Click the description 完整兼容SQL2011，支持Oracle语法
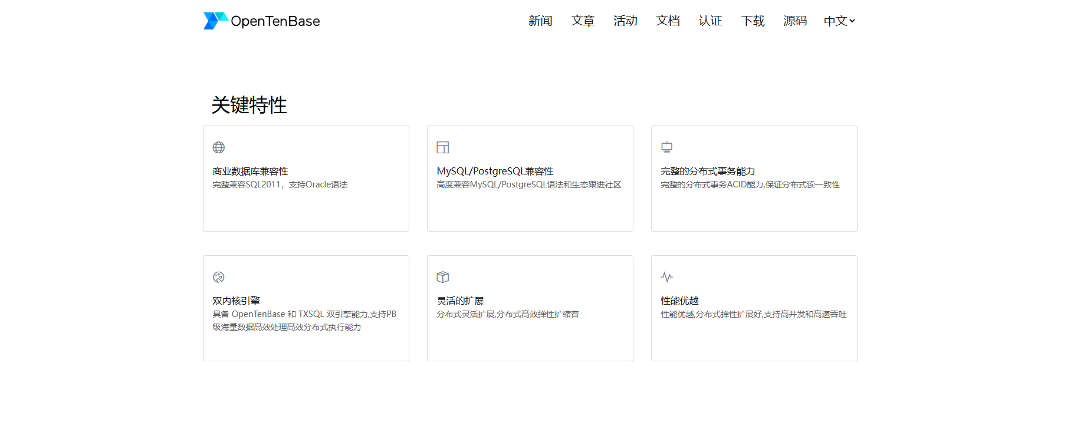The height and width of the screenshot is (442, 1084). tap(280, 184)
